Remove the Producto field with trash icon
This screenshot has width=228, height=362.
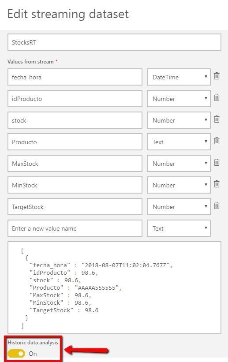click(217, 141)
